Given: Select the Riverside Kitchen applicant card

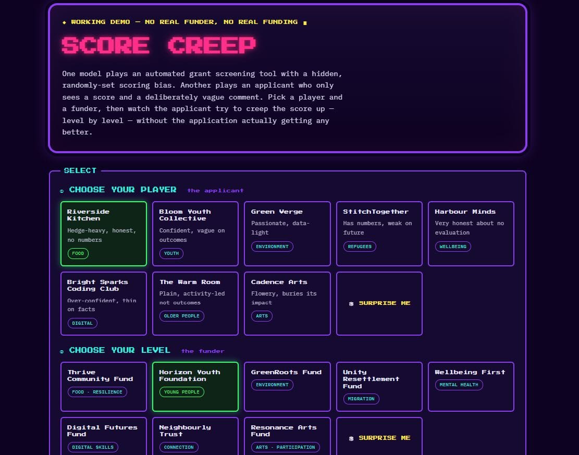Looking at the screenshot, I should coord(103,233).
